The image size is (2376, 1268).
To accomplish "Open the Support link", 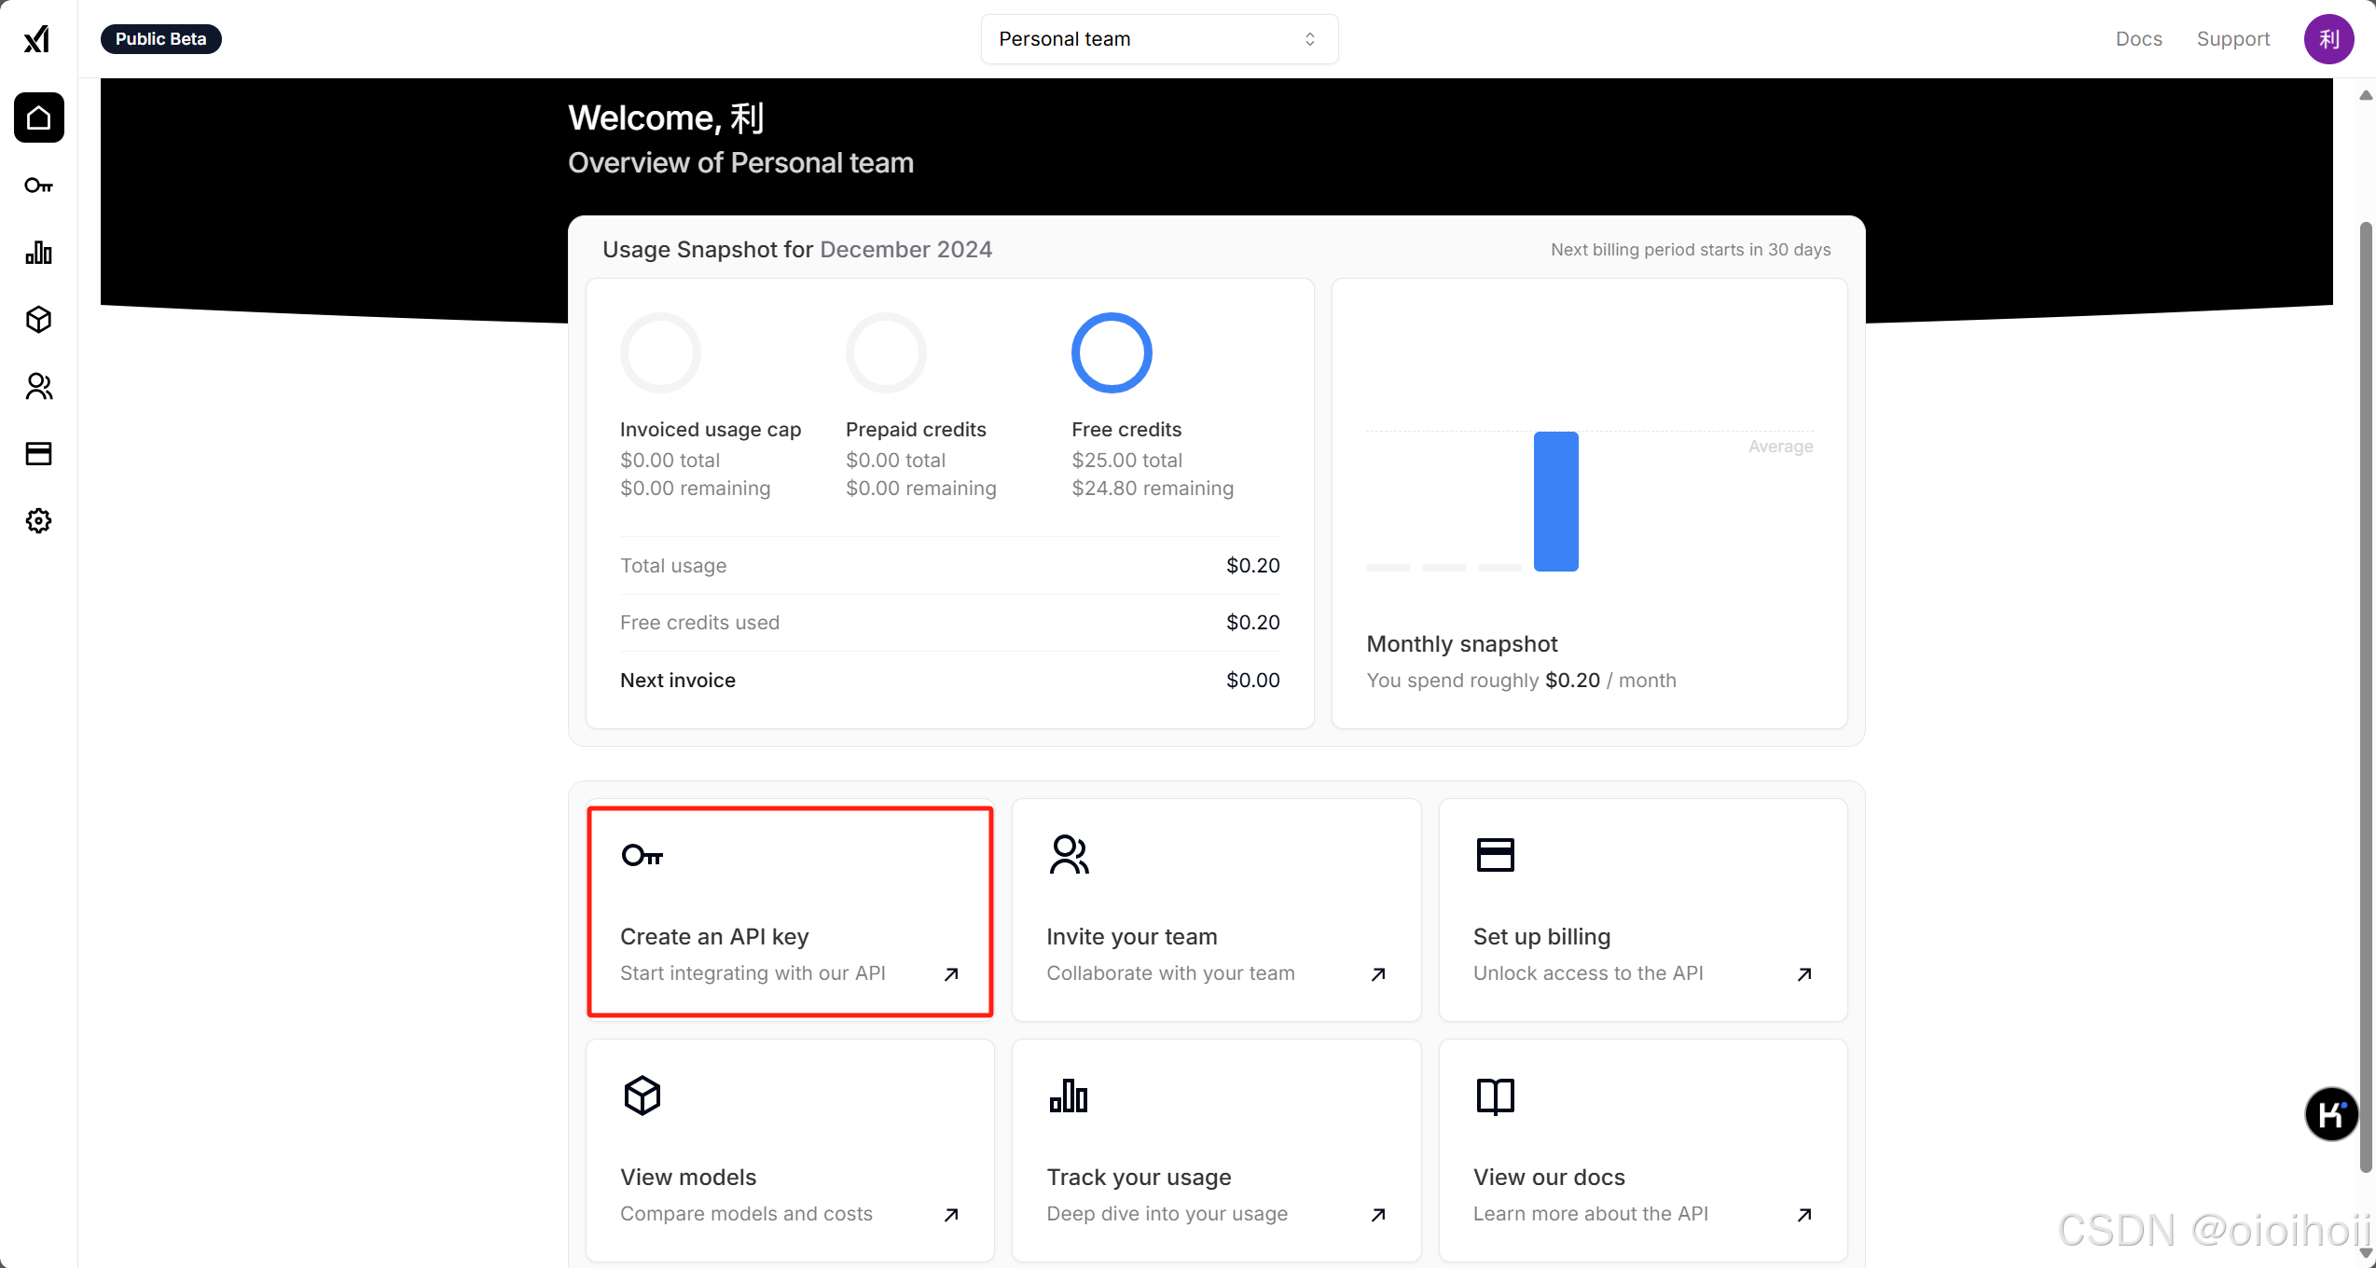I will tap(2232, 39).
